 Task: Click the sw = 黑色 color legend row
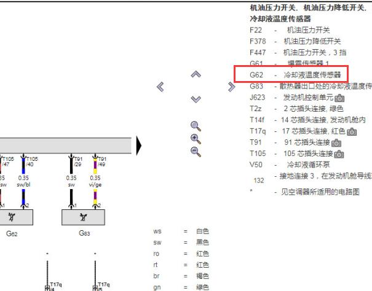pyautogui.click(x=181, y=243)
